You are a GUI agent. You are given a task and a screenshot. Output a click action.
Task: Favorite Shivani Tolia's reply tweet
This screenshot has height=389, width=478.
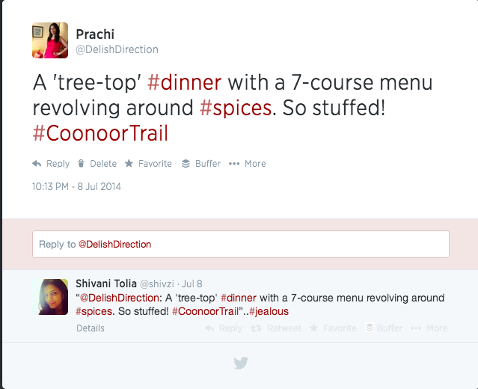pos(314,328)
